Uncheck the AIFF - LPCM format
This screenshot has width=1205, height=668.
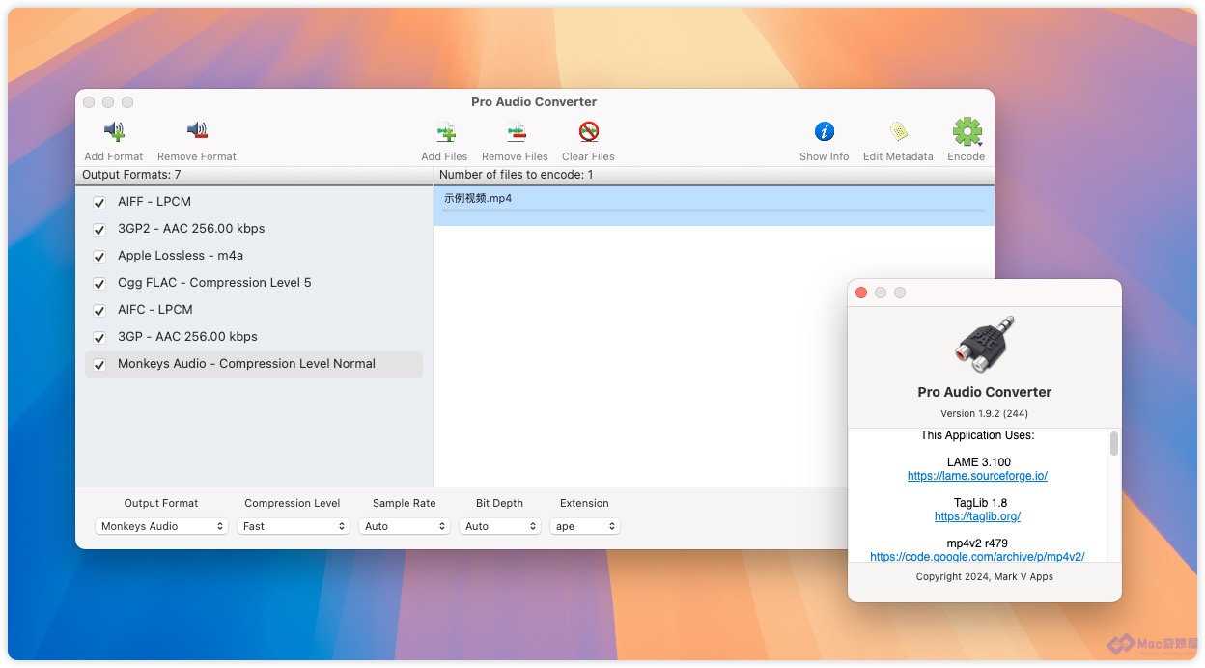point(98,203)
